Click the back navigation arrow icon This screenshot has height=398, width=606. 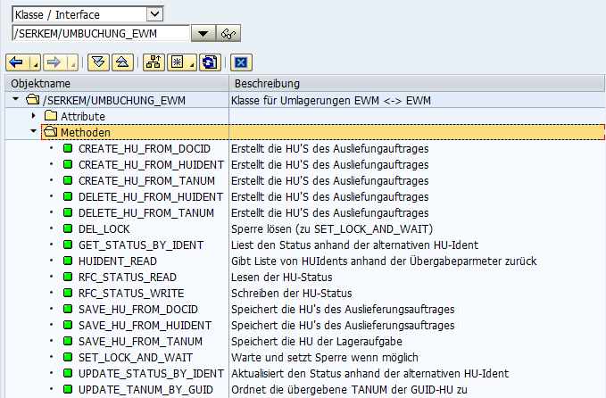tap(16, 62)
